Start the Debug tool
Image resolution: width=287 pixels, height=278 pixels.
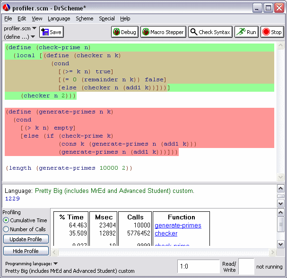[x=125, y=32]
